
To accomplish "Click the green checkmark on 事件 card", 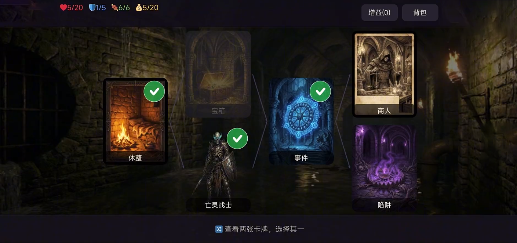I will click(320, 91).
